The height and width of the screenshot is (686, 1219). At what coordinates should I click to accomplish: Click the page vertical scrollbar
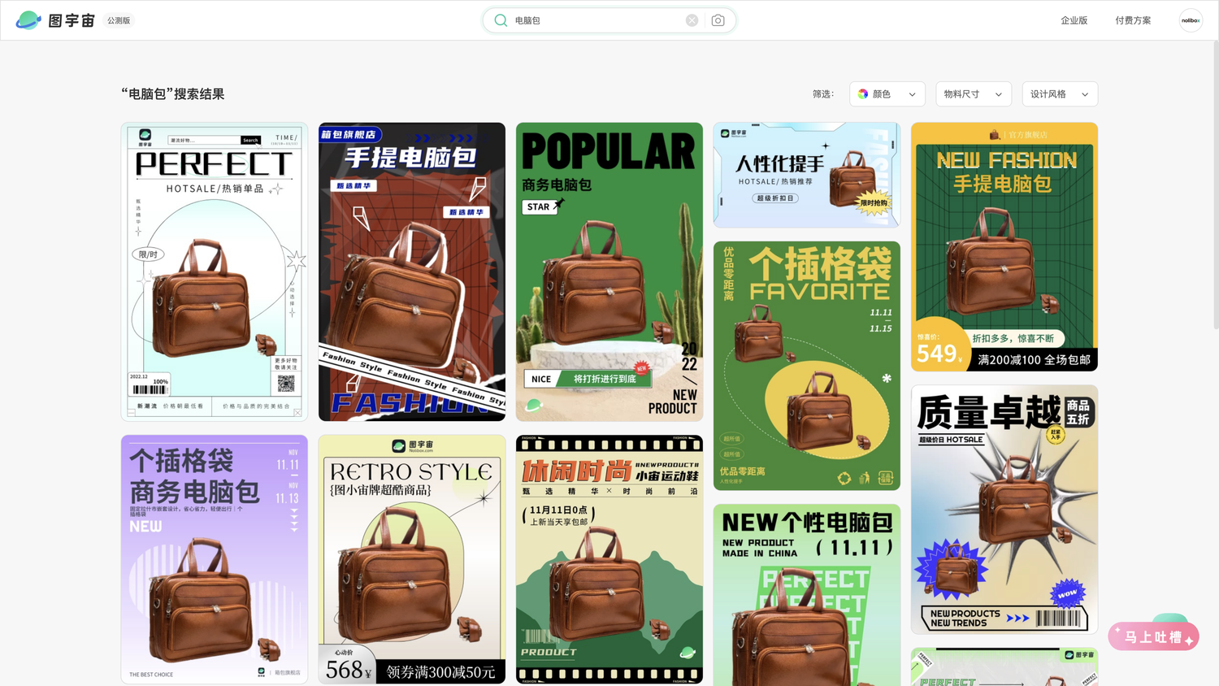[1216, 187]
